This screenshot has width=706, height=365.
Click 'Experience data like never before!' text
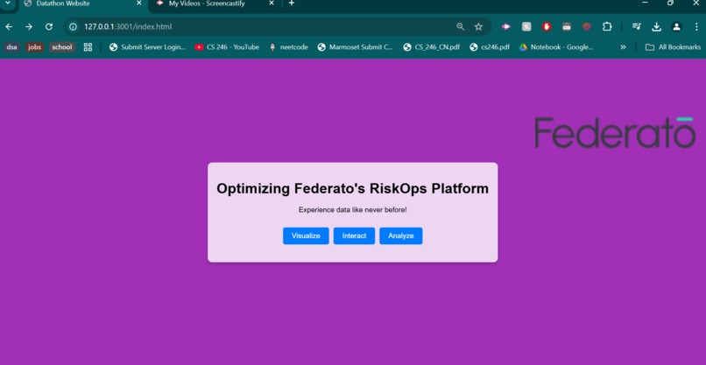[352, 210]
